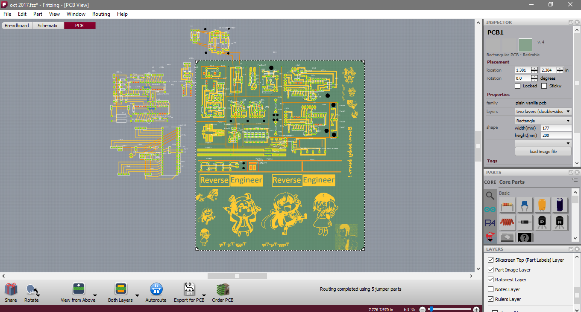
Task: Expand the Both Layers options arrow
Action: coord(137,295)
